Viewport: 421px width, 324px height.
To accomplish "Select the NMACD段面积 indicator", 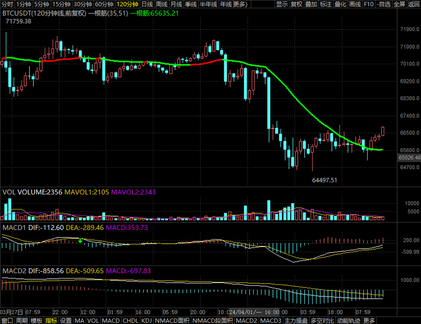I will 213,320.
